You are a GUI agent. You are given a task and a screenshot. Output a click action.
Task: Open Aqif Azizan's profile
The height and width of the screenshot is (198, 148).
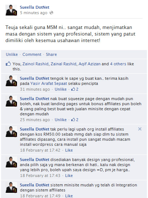coord(89,64)
